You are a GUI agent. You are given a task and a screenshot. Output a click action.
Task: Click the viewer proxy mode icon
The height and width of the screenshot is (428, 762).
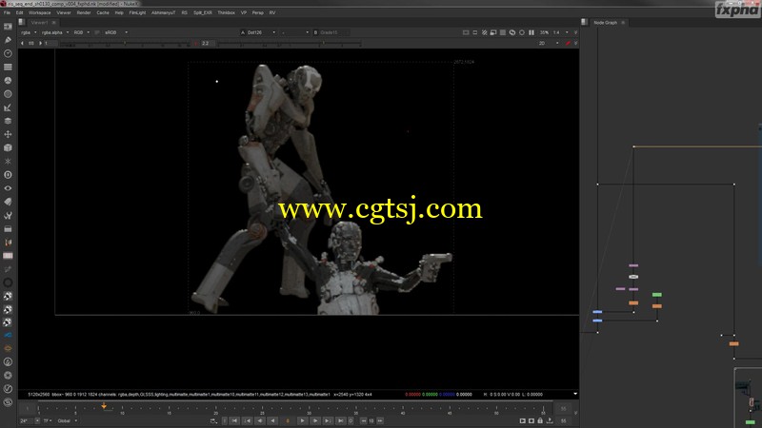coord(493,32)
